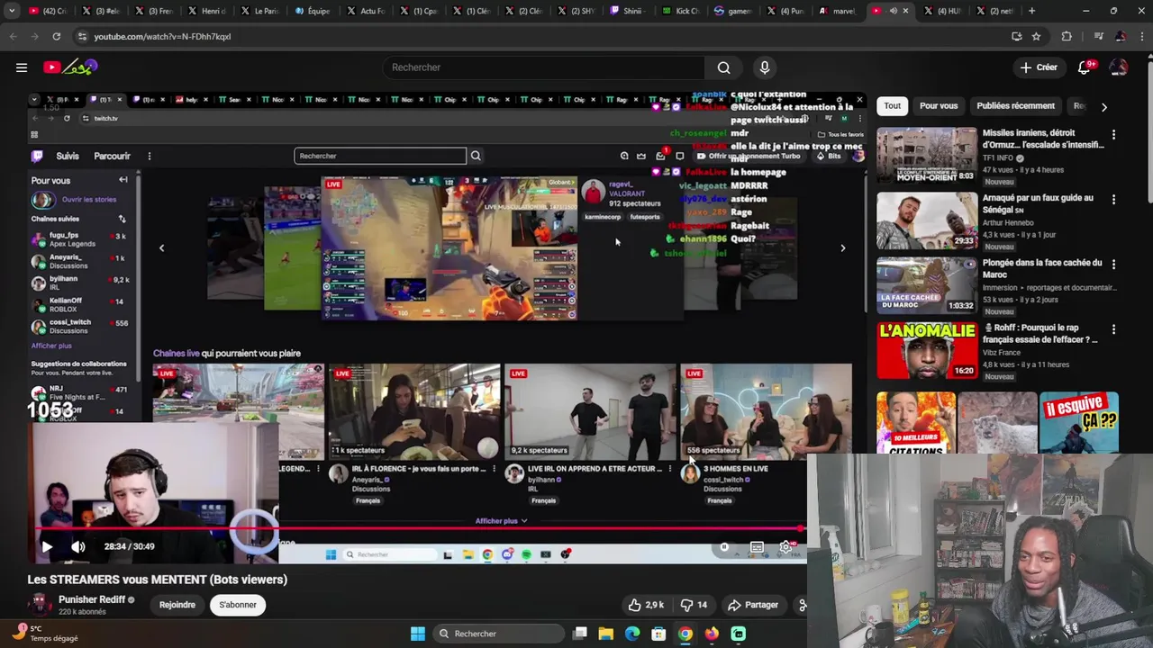Open Chrome profile avatar in toolbar
Screen dimensions: 1153x648
(x=1120, y=36)
